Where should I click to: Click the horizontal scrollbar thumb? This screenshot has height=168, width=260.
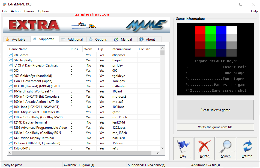click(82, 153)
